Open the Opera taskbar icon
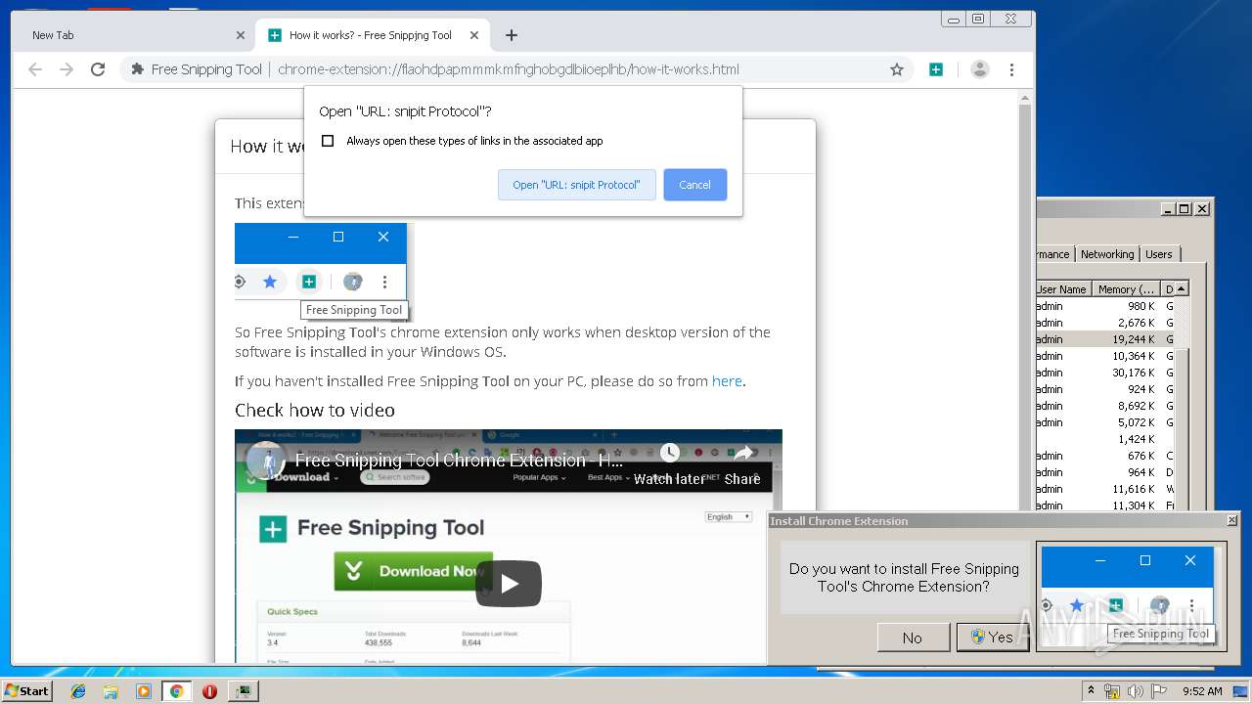Viewport: 1252px width, 704px height. pos(209,691)
